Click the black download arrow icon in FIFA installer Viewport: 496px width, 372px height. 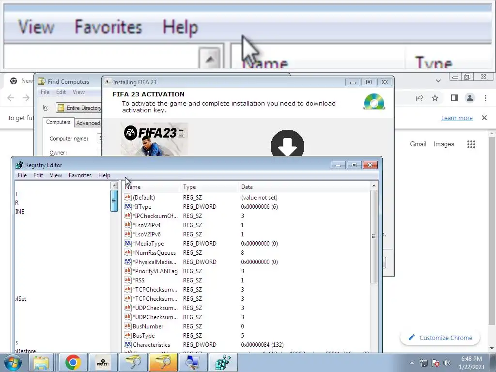(287, 144)
